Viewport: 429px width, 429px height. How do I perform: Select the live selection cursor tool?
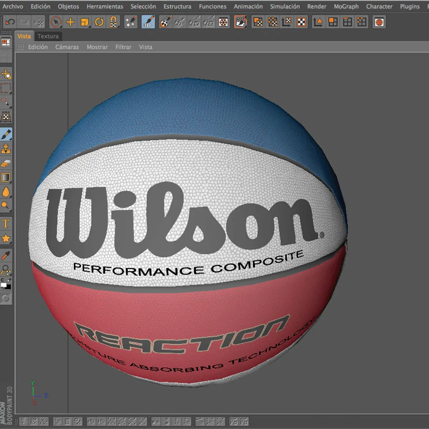click(56, 22)
